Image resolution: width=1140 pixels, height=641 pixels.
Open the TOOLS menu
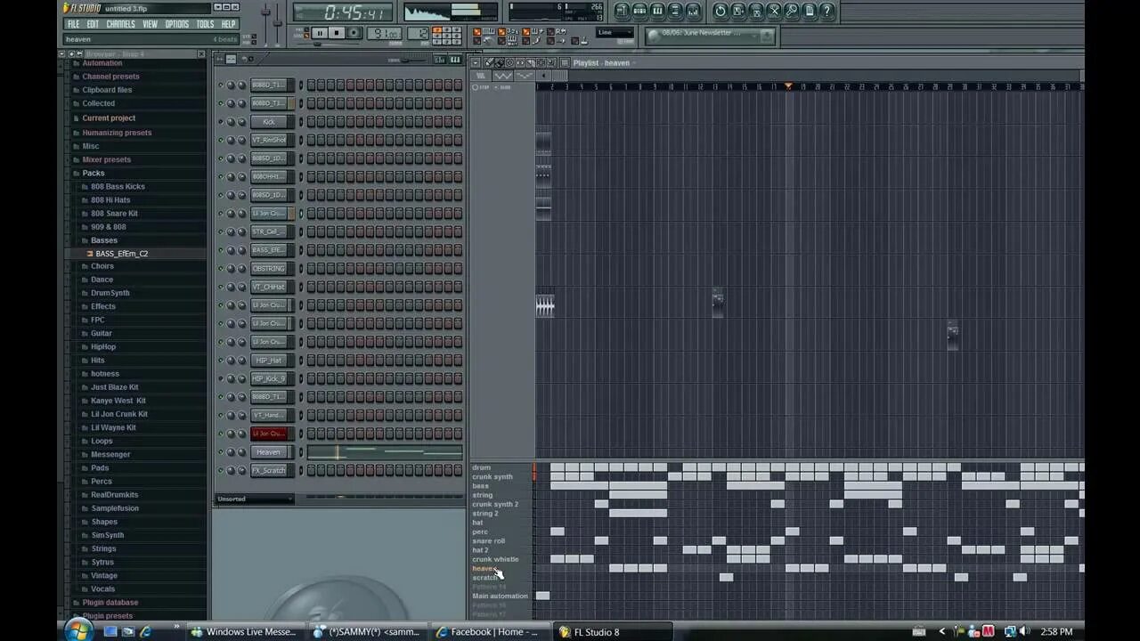[x=206, y=24]
